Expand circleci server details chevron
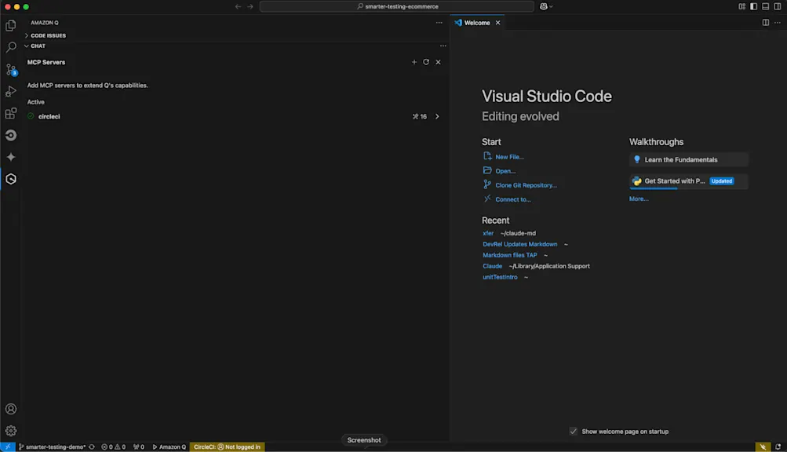This screenshot has height=452, width=787. (x=437, y=117)
